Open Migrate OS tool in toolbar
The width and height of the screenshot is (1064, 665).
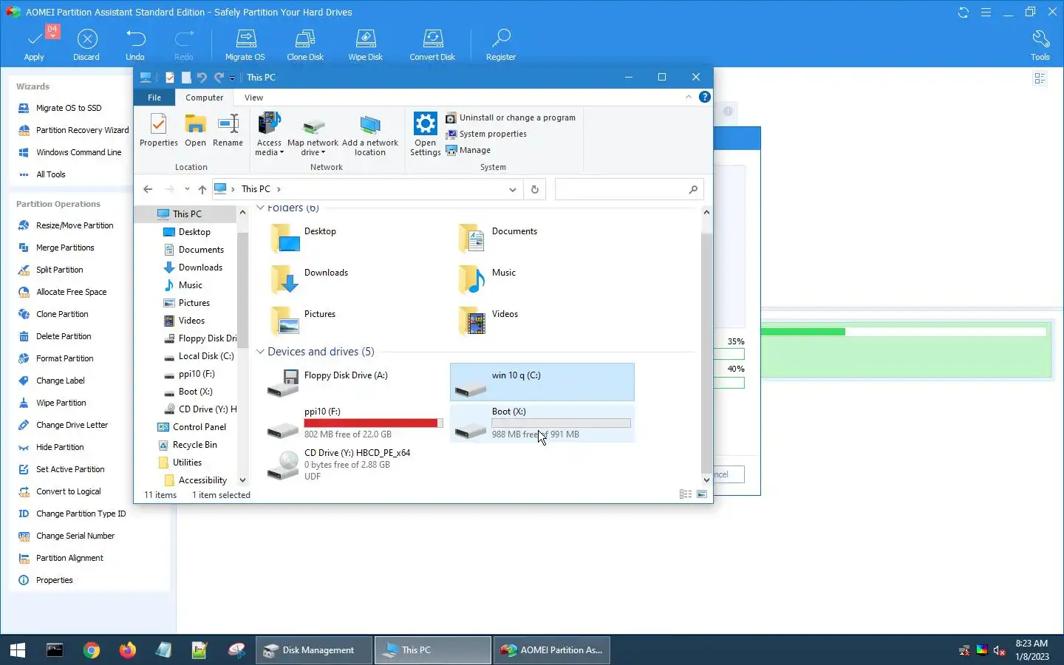pyautogui.click(x=245, y=44)
